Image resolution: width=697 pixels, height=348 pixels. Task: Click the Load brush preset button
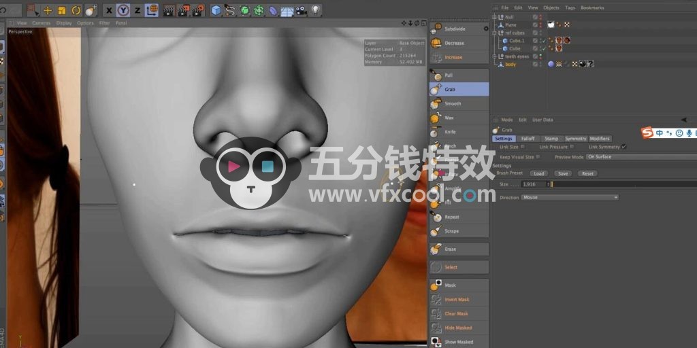click(538, 173)
